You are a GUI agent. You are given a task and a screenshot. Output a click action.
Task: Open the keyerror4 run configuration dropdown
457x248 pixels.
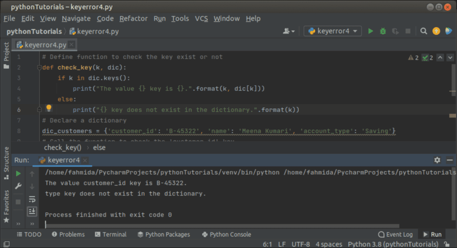[x=333, y=31]
